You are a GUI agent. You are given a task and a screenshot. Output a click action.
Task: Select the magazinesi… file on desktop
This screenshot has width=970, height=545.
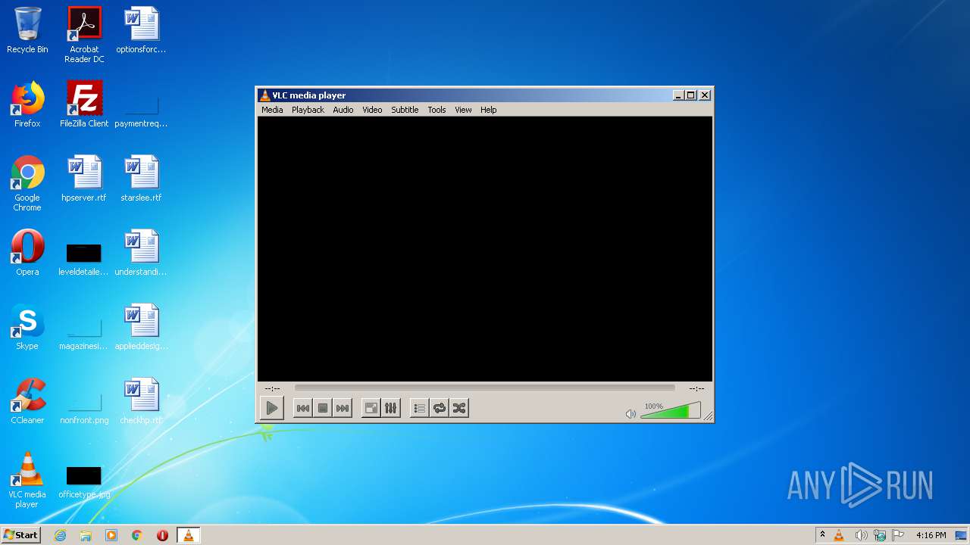[84, 333]
